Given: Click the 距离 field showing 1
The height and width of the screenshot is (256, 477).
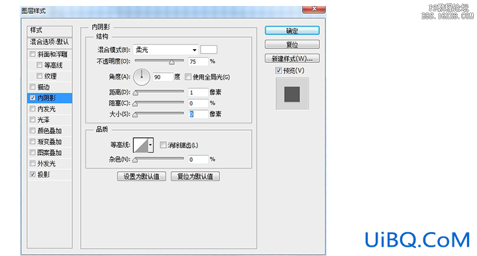Looking at the screenshot, I should [198, 92].
